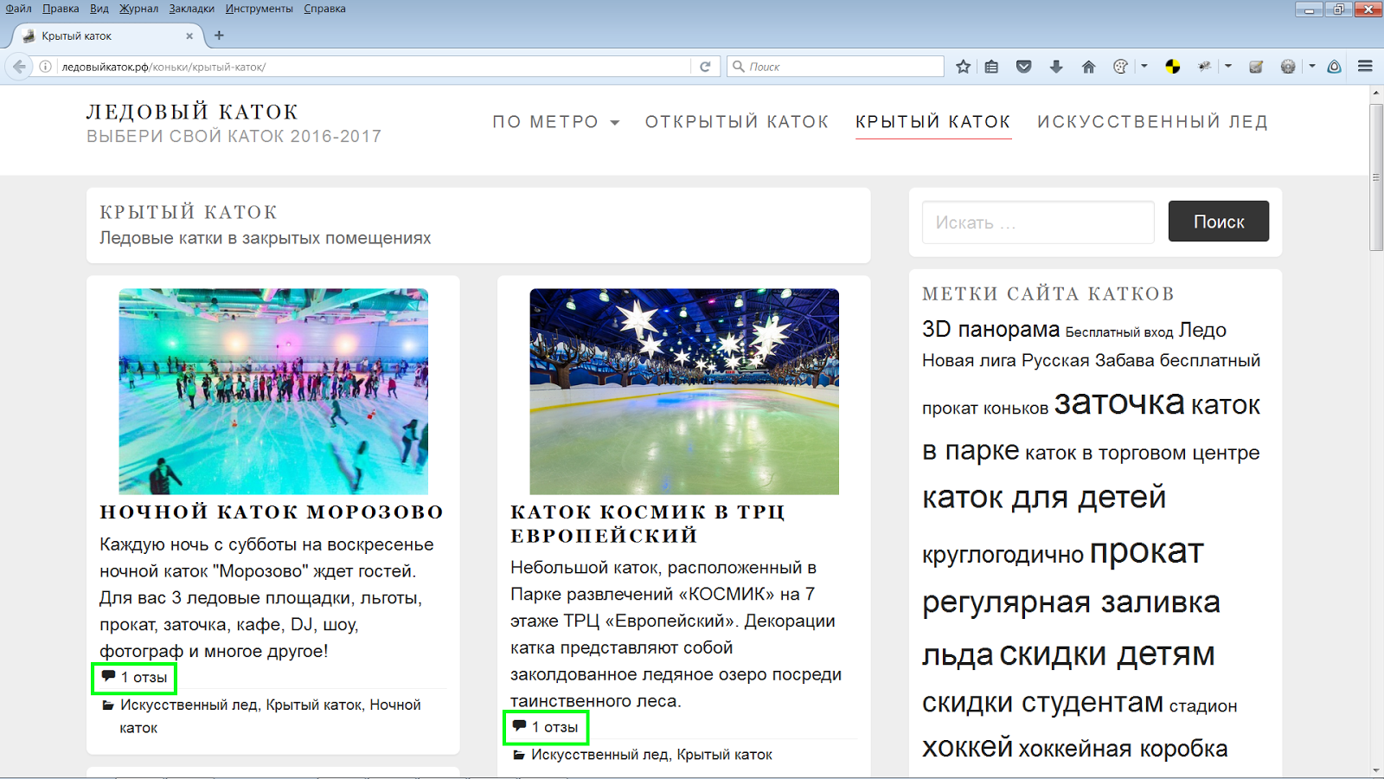The width and height of the screenshot is (1384, 779).
Task: Click the ЛЕДОВЫЙ КАТОК site title
Action: click(x=192, y=112)
